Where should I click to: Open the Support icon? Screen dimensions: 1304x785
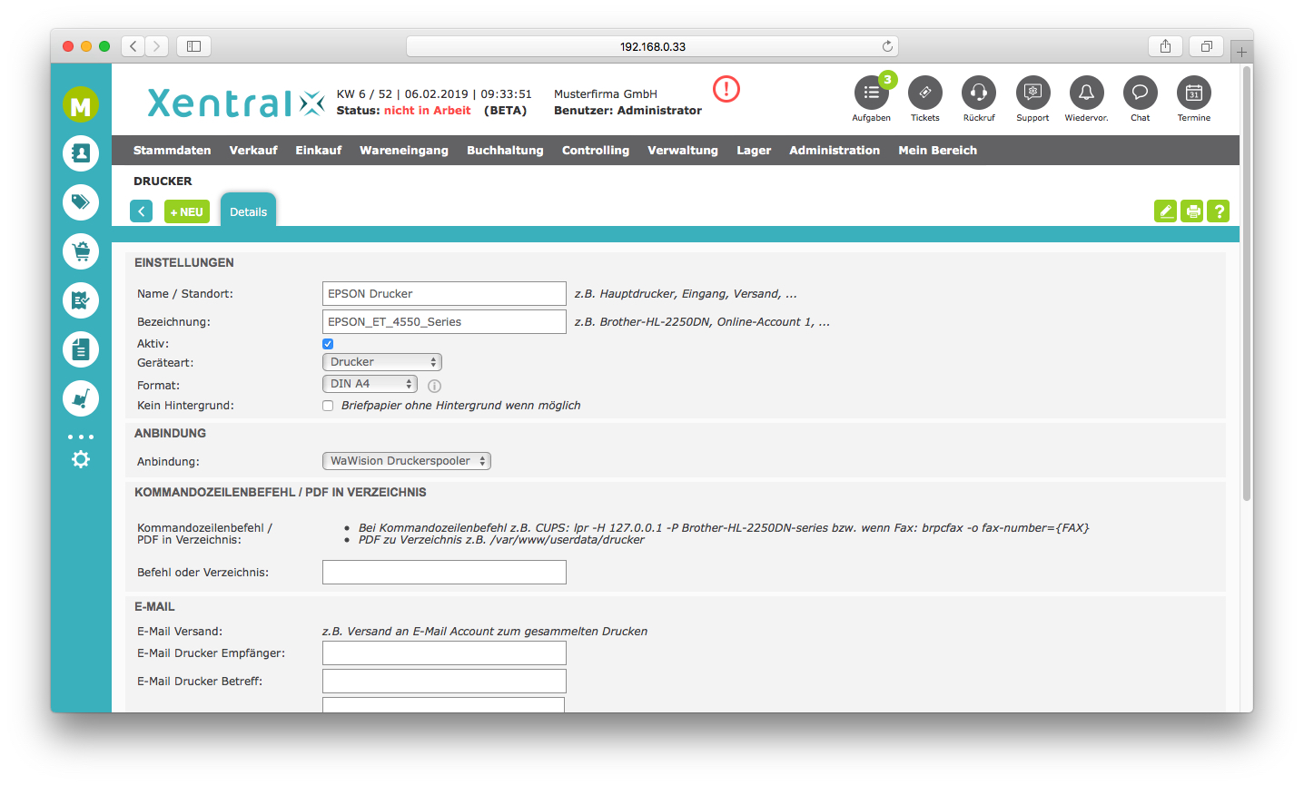coord(1032,93)
